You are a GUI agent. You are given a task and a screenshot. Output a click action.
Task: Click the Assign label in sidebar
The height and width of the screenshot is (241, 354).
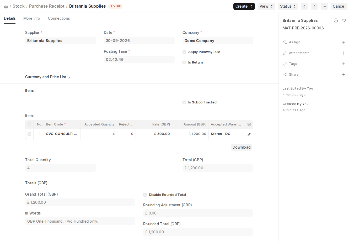(294, 42)
